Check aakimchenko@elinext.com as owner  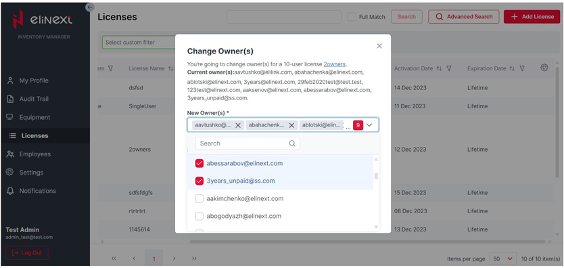pos(199,198)
